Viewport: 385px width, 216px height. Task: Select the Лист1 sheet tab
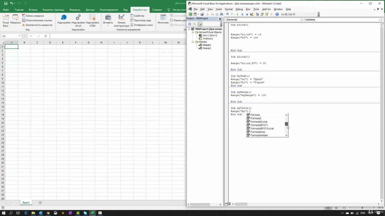click(26, 203)
